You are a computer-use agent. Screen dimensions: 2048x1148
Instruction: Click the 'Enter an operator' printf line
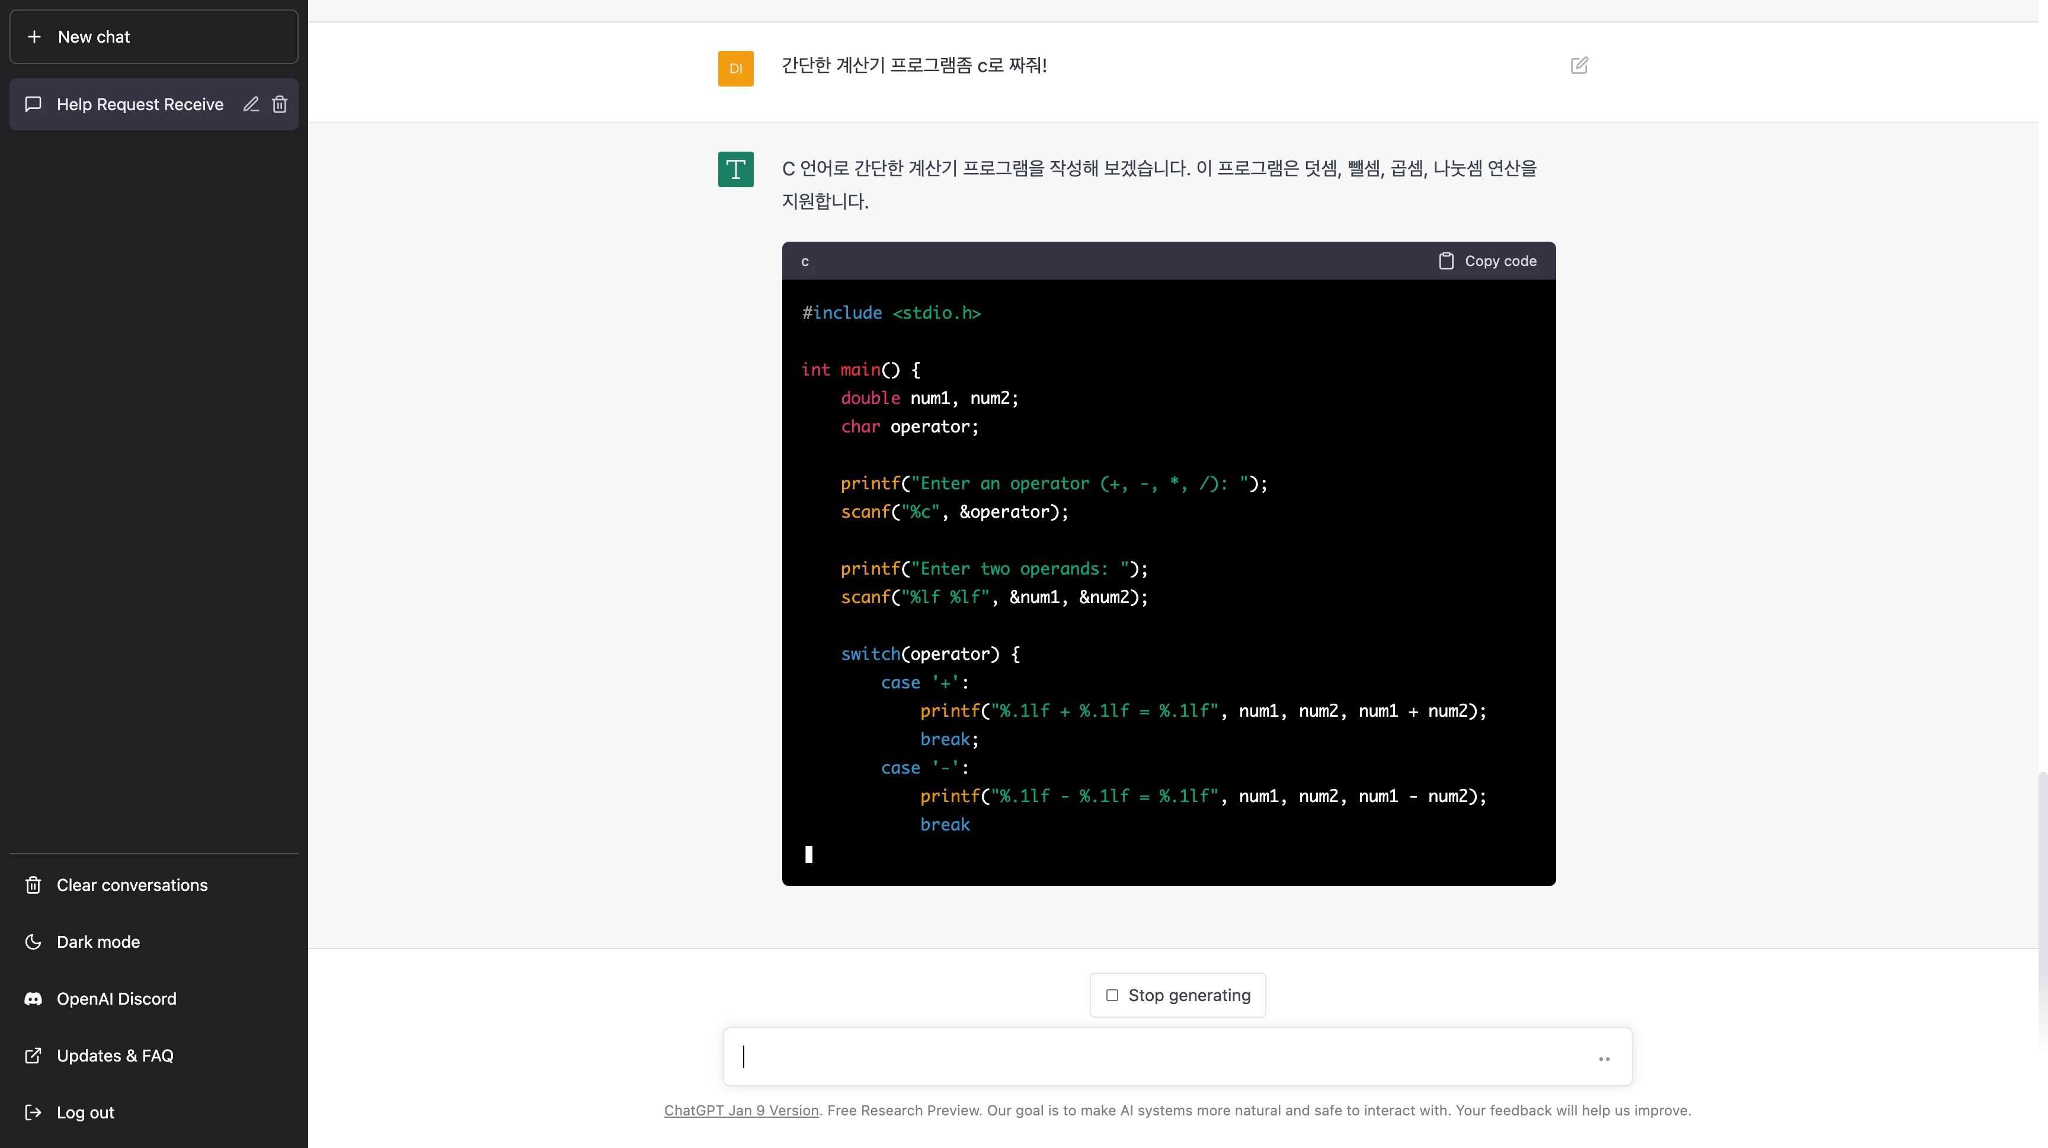(1054, 483)
